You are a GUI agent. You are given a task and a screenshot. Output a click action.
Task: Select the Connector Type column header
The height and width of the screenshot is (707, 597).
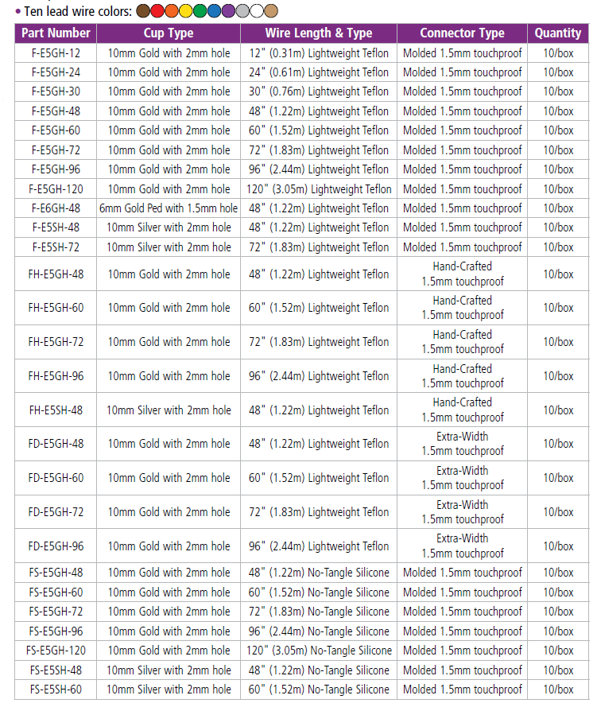(462, 33)
